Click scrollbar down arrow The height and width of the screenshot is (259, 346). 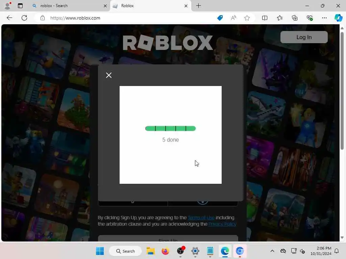(x=342, y=238)
